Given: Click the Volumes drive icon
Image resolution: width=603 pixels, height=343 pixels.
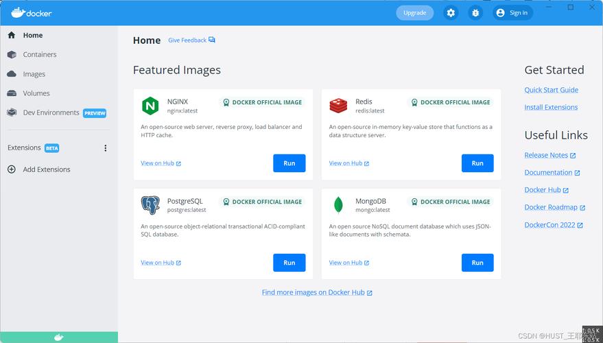Looking at the screenshot, I should [x=12, y=93].
